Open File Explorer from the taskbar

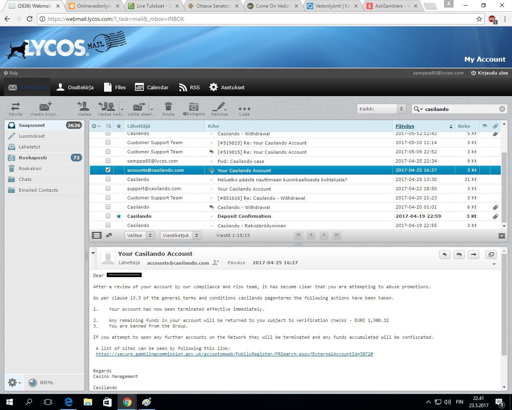pyautogui.click(x=88, y=402)
